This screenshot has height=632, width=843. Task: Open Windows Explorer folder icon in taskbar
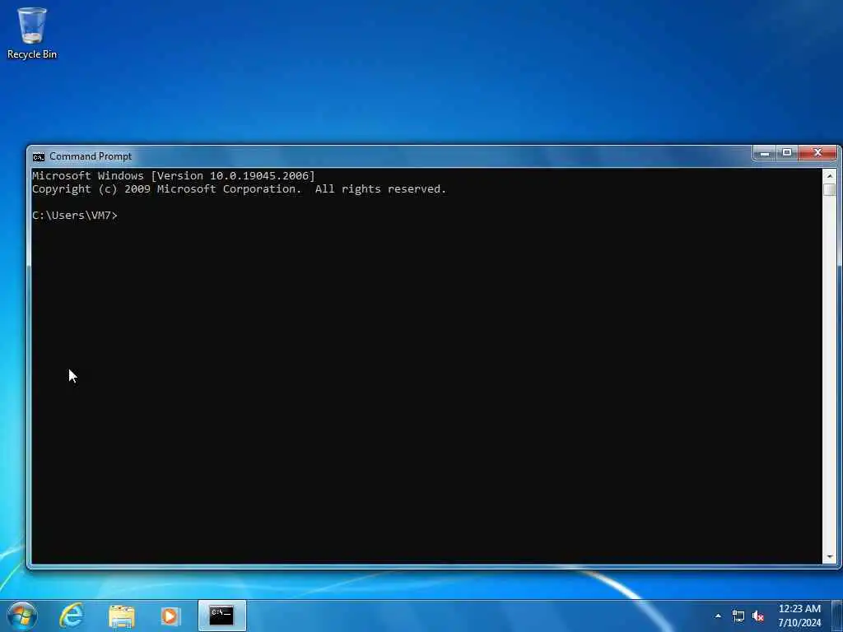click(x=122, y=616)
